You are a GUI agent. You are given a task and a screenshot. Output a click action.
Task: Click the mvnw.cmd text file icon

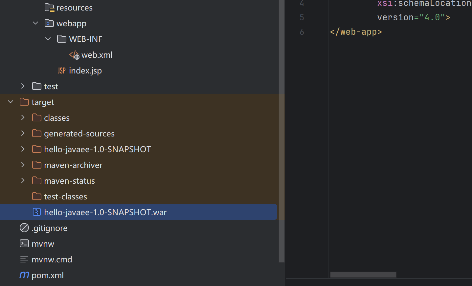coord(24,259)
